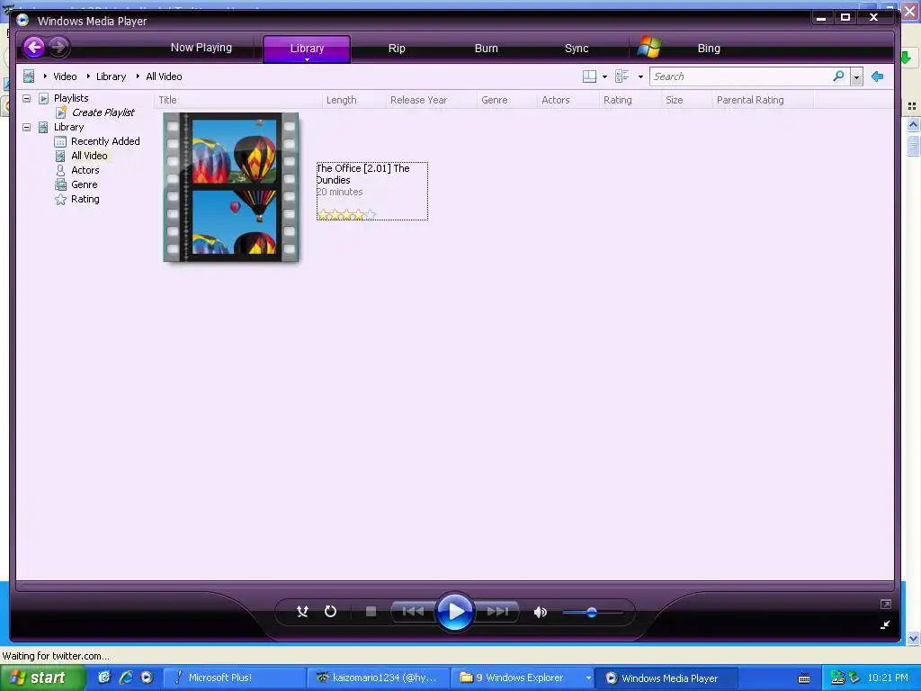Open Recently Added in the library
Screen dimensions: 921x691
click(x=105, y=141)
